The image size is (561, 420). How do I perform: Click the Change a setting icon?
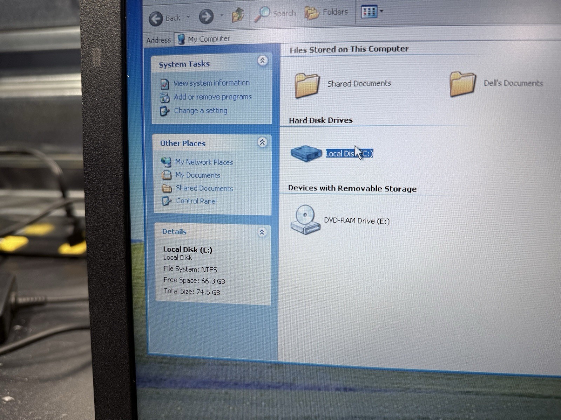(x=164, y=111)
